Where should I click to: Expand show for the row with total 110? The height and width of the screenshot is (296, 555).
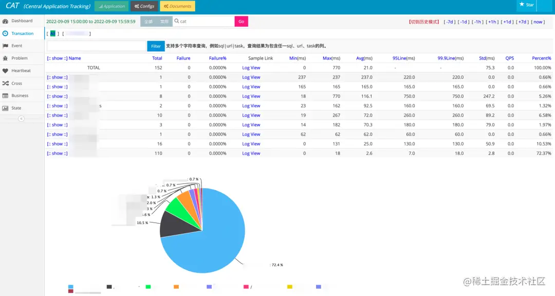[x=57, y=154]
